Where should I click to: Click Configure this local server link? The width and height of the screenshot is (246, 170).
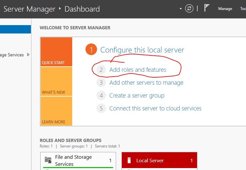[x=142, y=50]
